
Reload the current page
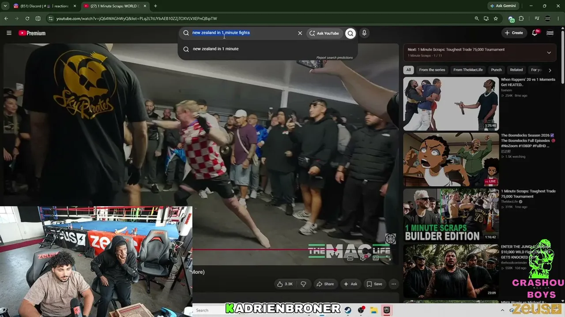[27, 18]
